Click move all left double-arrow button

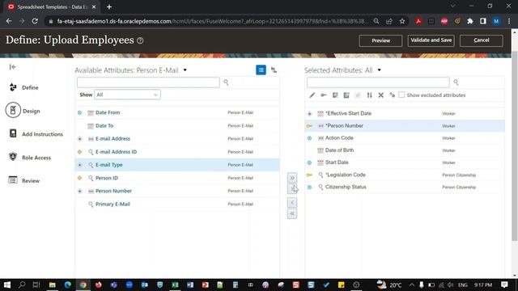[292, 213]
